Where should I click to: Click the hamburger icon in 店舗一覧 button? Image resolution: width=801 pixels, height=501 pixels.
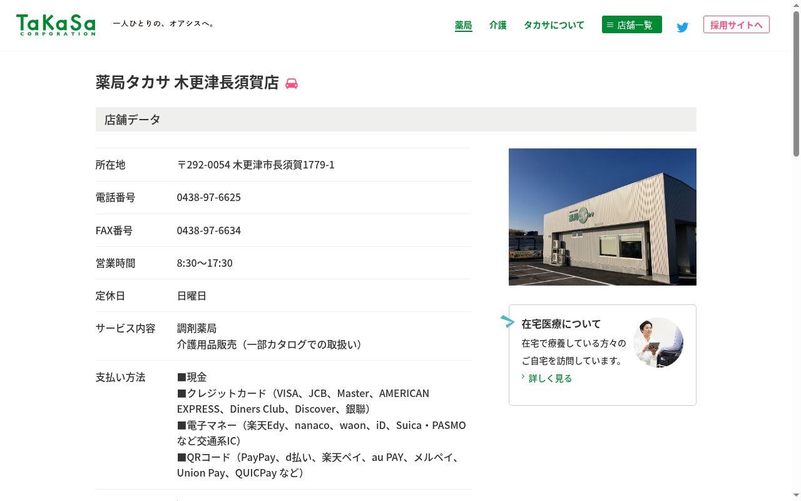(x=610, y=25)
